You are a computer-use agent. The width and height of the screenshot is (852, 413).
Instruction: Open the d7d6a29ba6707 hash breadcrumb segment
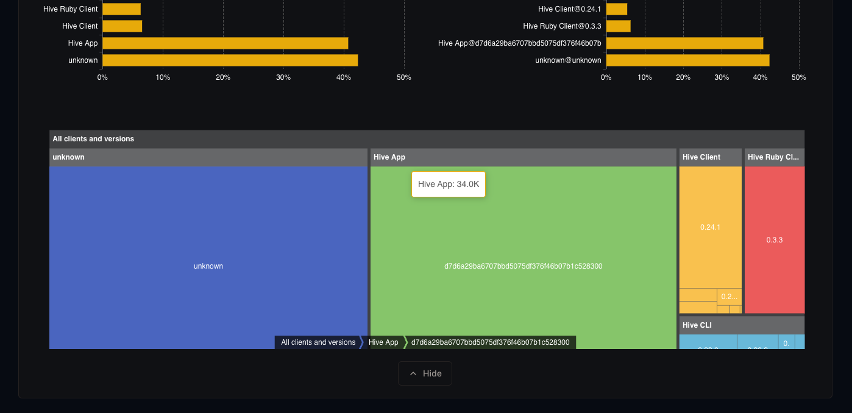point(491,342)
